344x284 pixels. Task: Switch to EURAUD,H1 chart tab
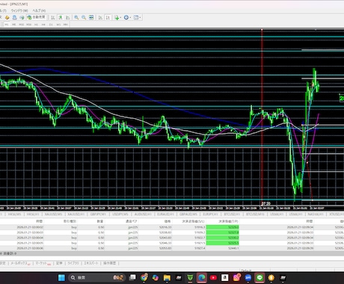tap(165, 214)
